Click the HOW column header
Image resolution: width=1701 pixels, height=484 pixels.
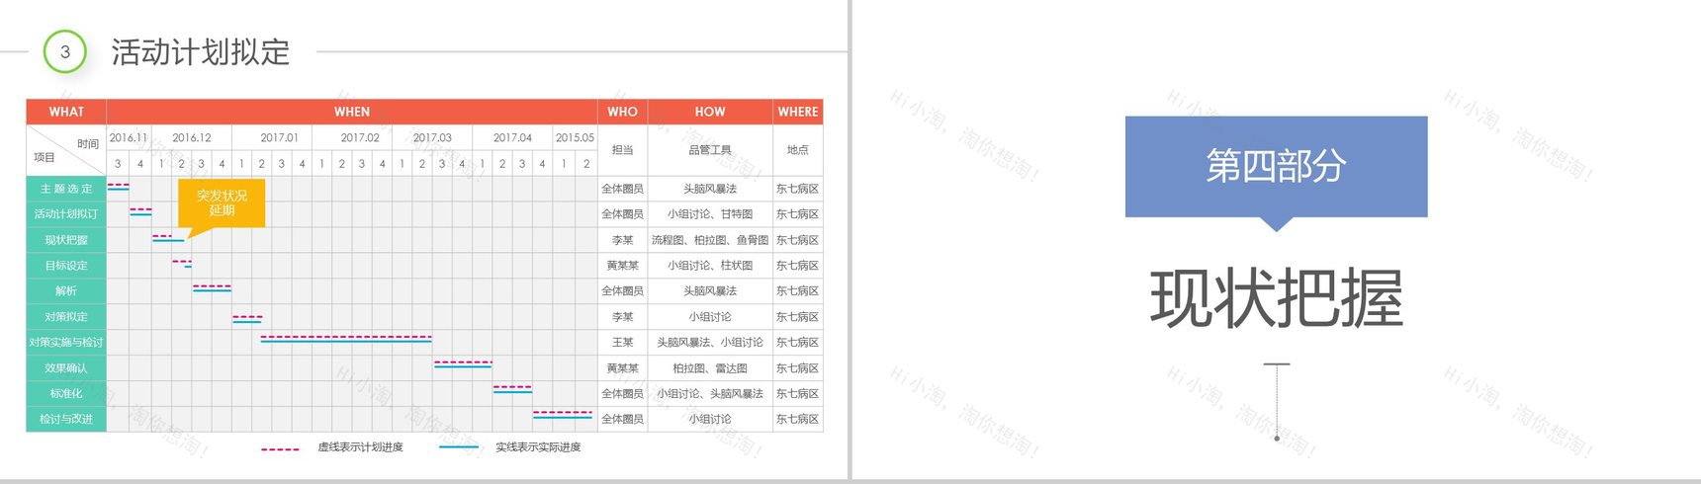pos(709,112)
